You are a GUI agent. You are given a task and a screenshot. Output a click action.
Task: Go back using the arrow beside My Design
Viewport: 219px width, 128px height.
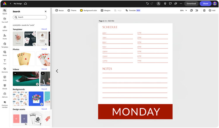point(11,3)
